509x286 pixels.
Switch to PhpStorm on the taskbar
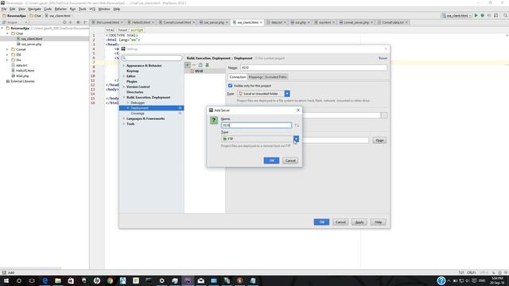188,280
